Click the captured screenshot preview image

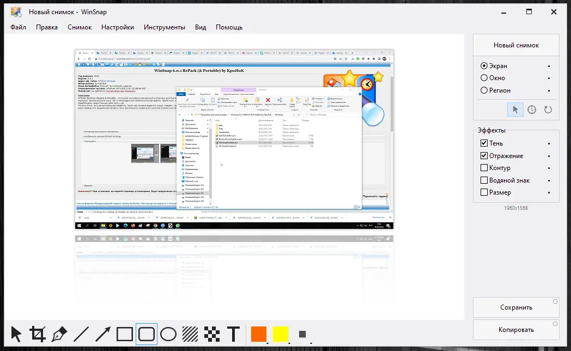pyautogui.click(x=234, y=140)
